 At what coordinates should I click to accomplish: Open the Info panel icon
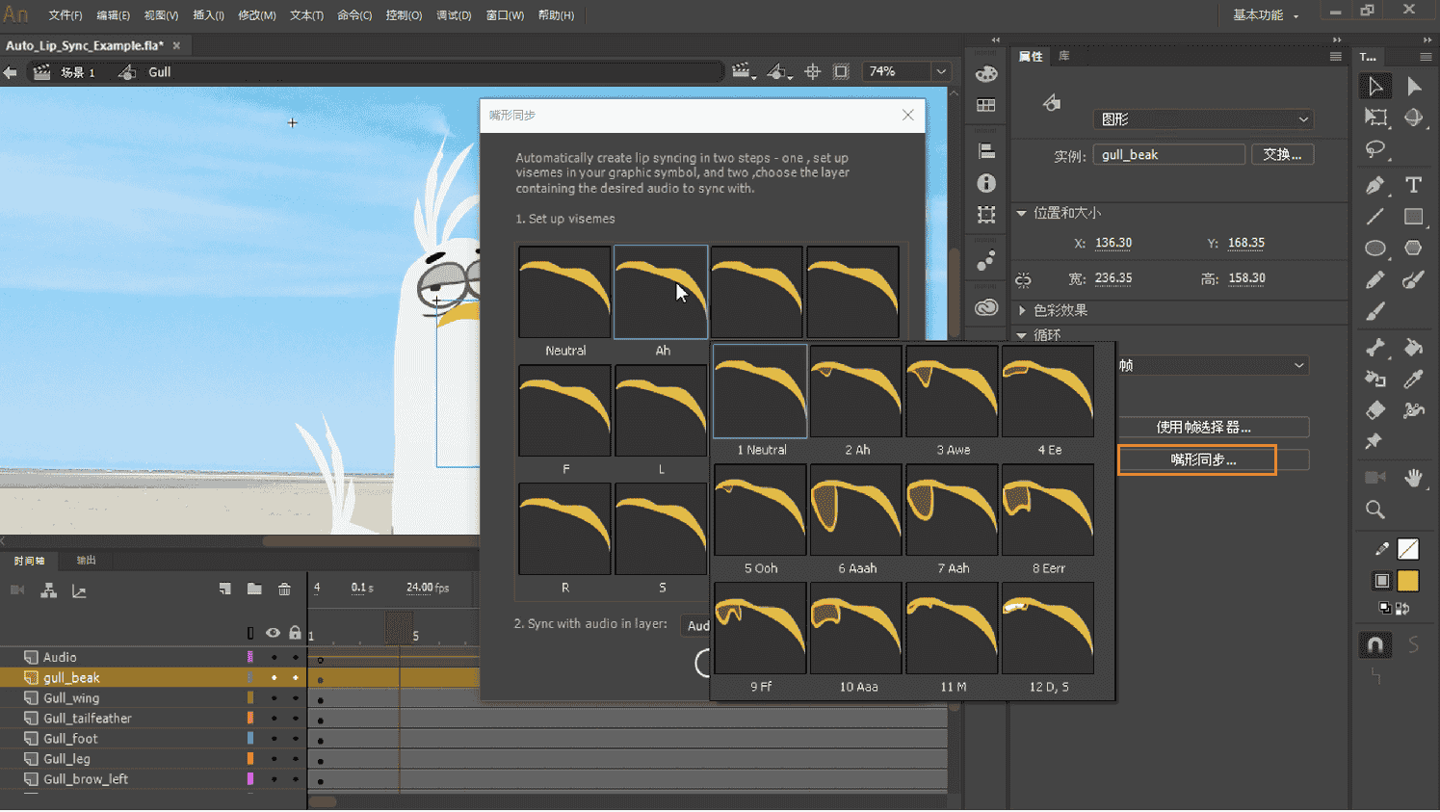985,182
